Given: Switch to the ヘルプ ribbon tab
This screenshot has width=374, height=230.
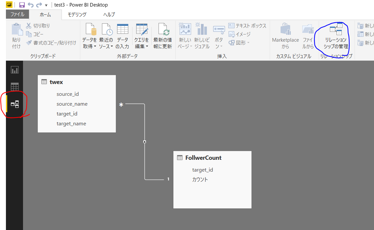Looking at the screenshot, I should click(109, 14).
